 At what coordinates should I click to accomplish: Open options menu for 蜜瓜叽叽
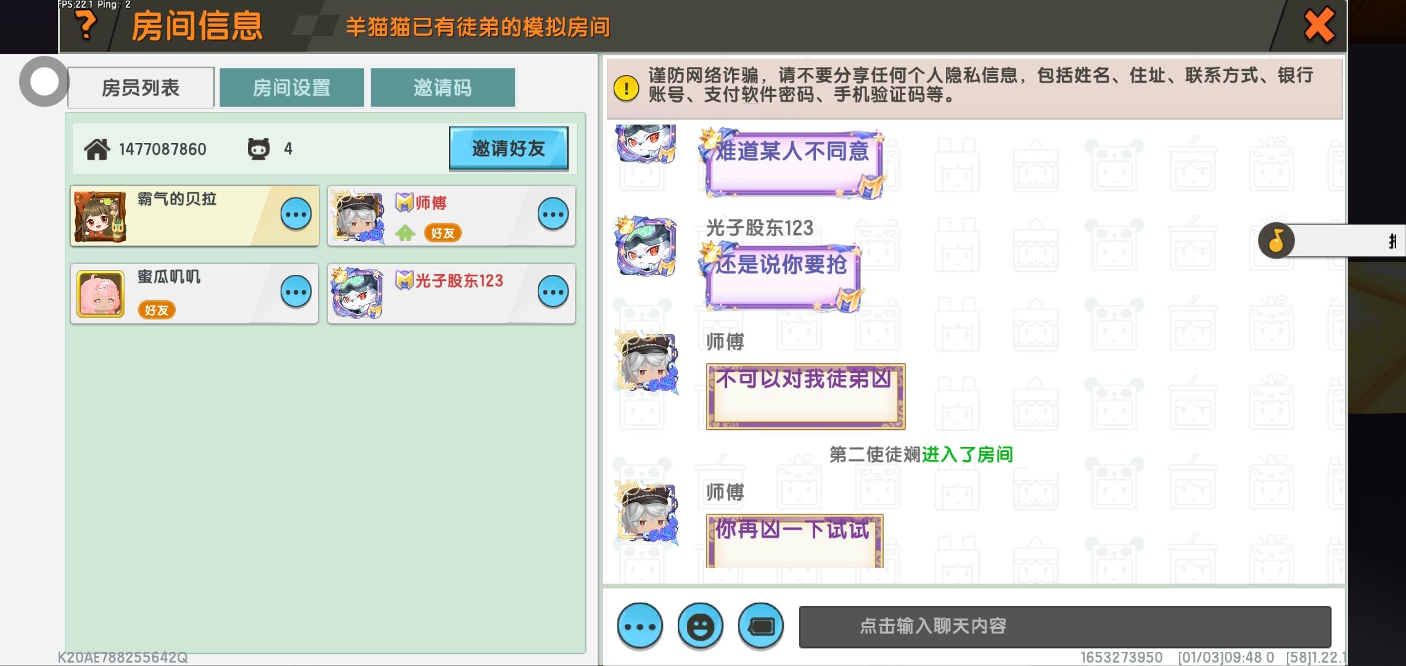pyautogui.click(x=296, y=292)
